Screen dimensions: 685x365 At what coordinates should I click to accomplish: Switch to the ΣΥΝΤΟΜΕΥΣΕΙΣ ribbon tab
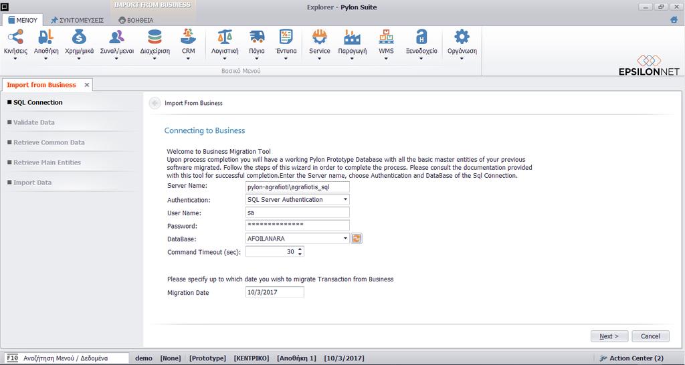[x=77, y=20]
